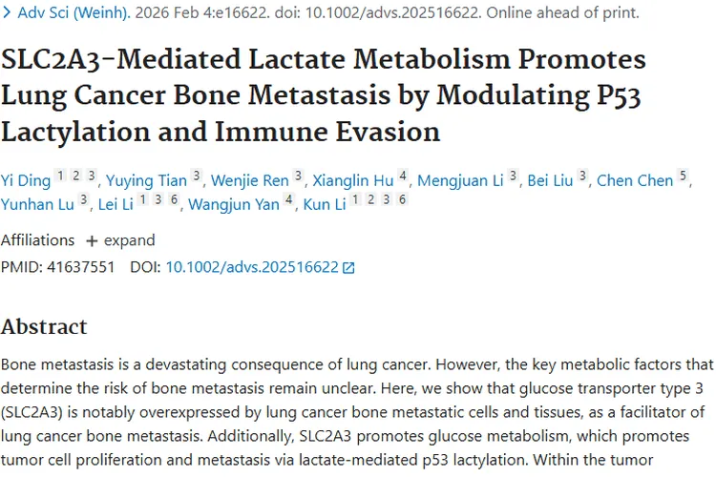Open author Yi Ding's link

[25, 179]
